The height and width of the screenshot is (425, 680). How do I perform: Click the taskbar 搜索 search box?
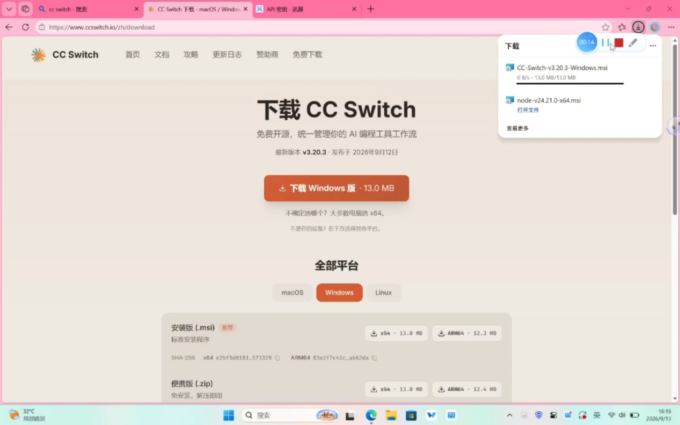[290, 415]
